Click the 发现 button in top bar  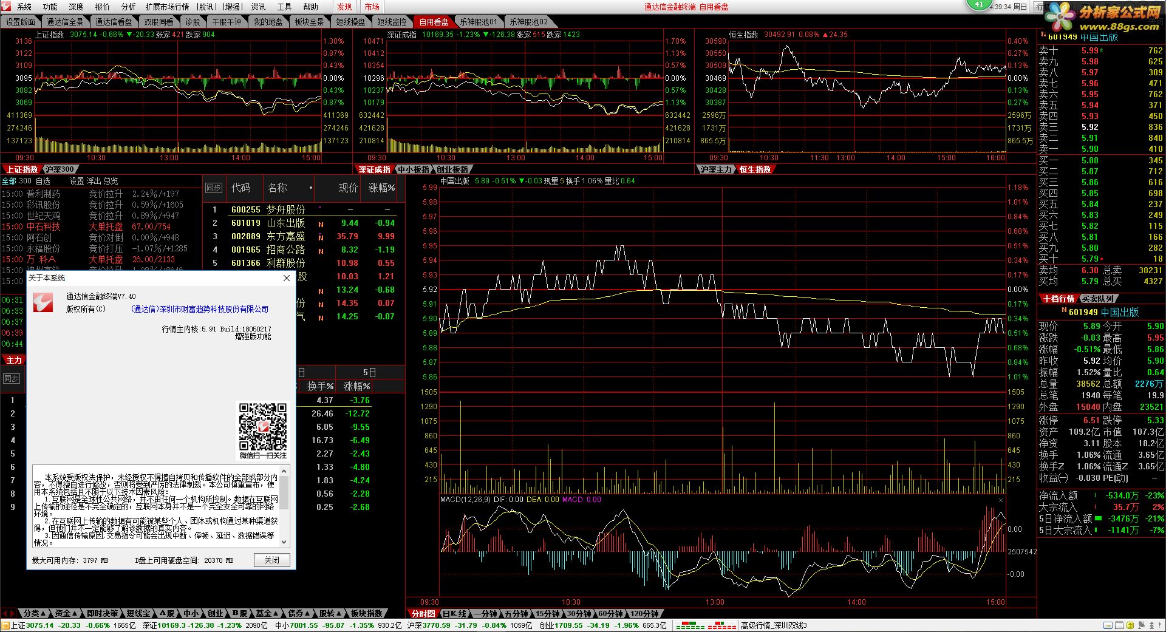344,7
